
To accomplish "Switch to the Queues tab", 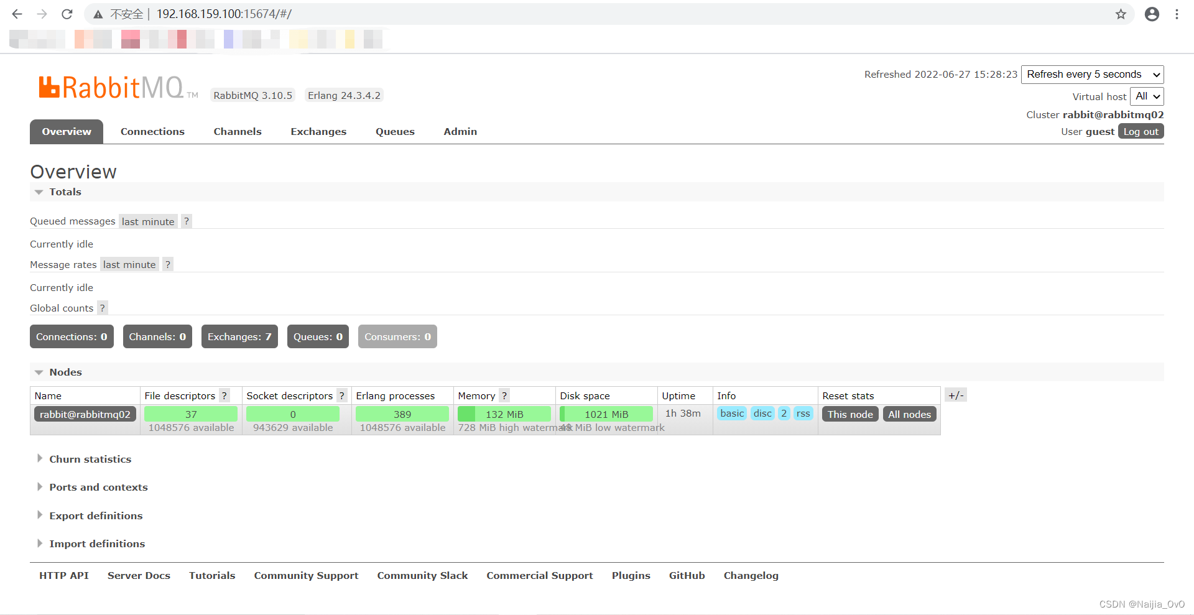I will pyautogui.click(x=395, y=131).
